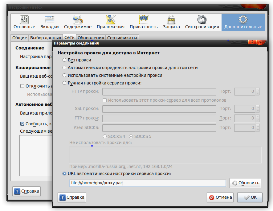The width and height of the screenshot is (273, 211).
Task: Switch to the Обновления tab
Action: 91,38
